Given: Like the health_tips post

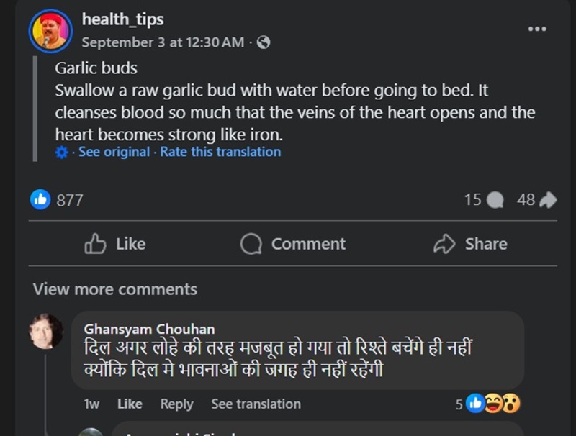Looking at the screenshot, I should click(115, 244).
